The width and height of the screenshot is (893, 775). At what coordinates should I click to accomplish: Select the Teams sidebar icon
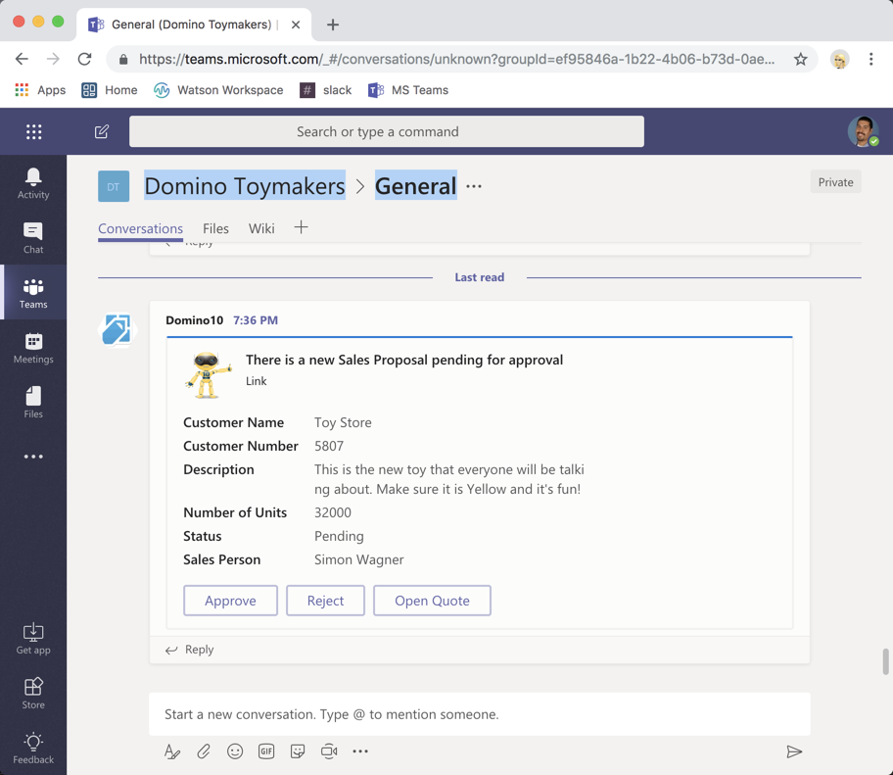(x=33, y=293)
